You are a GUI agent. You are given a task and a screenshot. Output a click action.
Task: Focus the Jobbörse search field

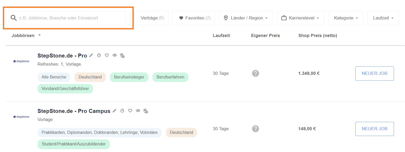pos(66,18)
